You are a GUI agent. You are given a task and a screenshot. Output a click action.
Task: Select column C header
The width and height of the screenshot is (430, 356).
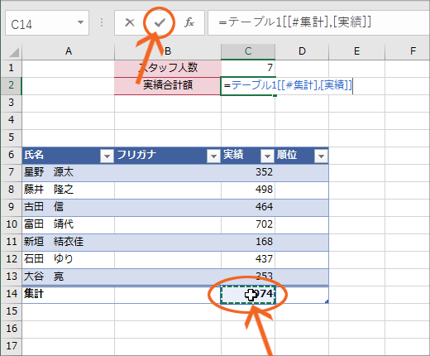click(248, 51)
